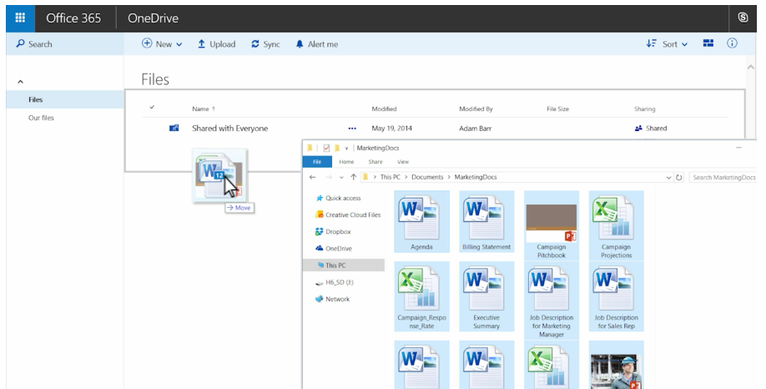Select the Campaign_Response_Rate Excel file
The image size is (766, 389).
coord(421,296)
